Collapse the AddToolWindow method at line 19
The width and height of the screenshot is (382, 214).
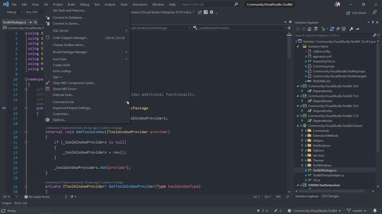point(26,132)
